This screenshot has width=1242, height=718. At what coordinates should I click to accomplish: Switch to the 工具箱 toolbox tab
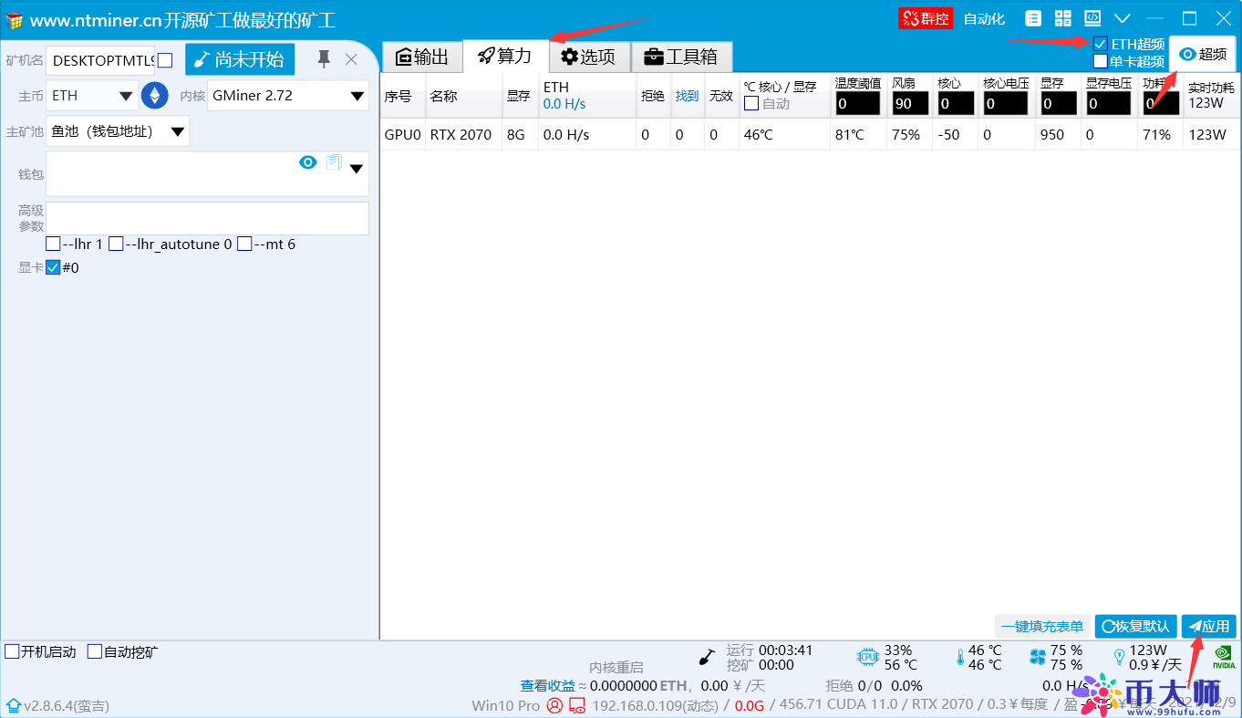click(x=681, y=57)
